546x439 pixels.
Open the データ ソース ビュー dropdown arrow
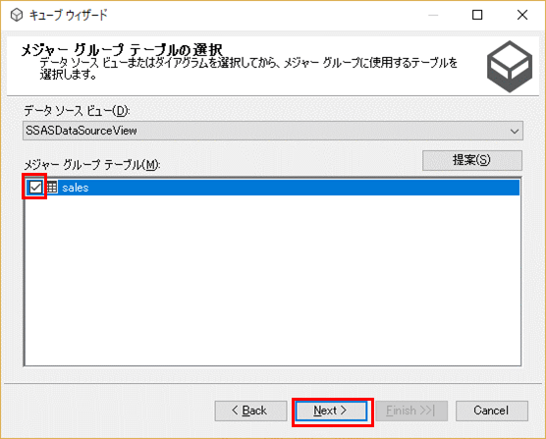[x=515, y=132]
